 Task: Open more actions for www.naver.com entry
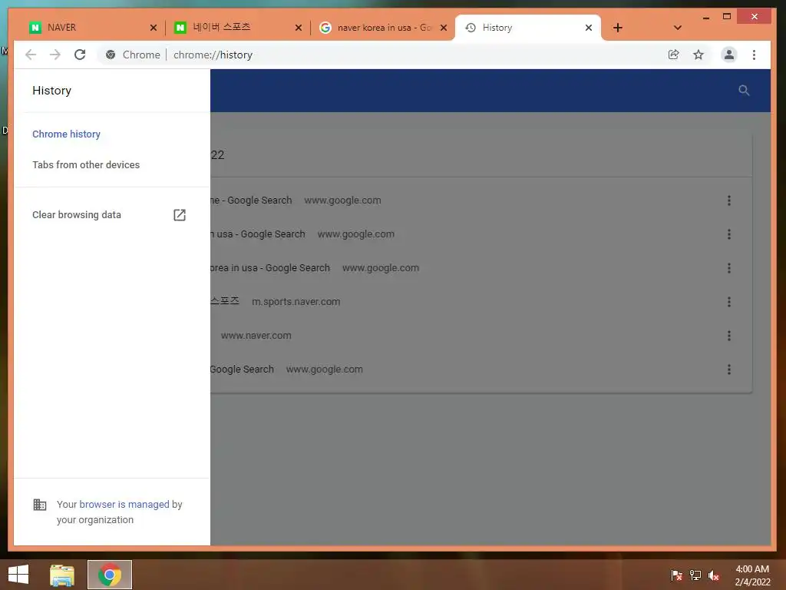point(729,335)
